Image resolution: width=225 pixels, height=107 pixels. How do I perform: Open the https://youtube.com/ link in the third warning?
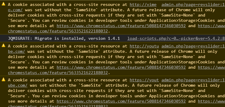click(x=144, y=80)
